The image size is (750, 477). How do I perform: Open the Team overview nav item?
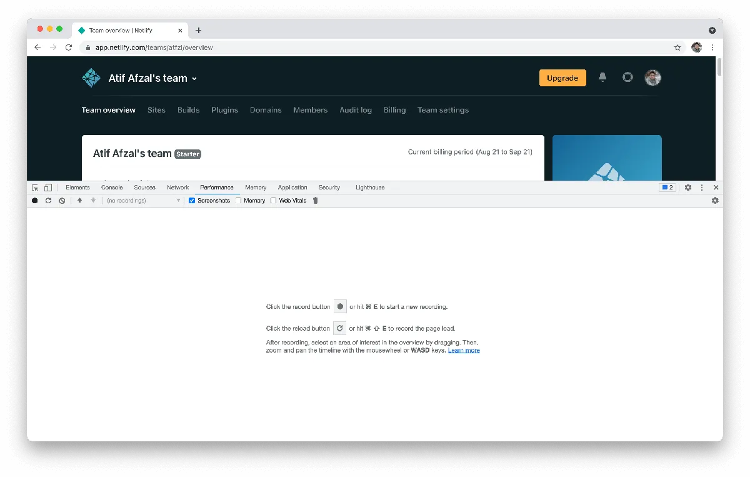[x=109, y=110]
